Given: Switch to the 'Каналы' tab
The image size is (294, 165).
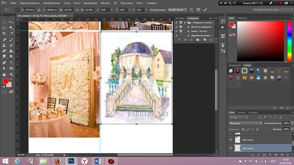Looking at the screenshot, I should [x=241, y=112].
